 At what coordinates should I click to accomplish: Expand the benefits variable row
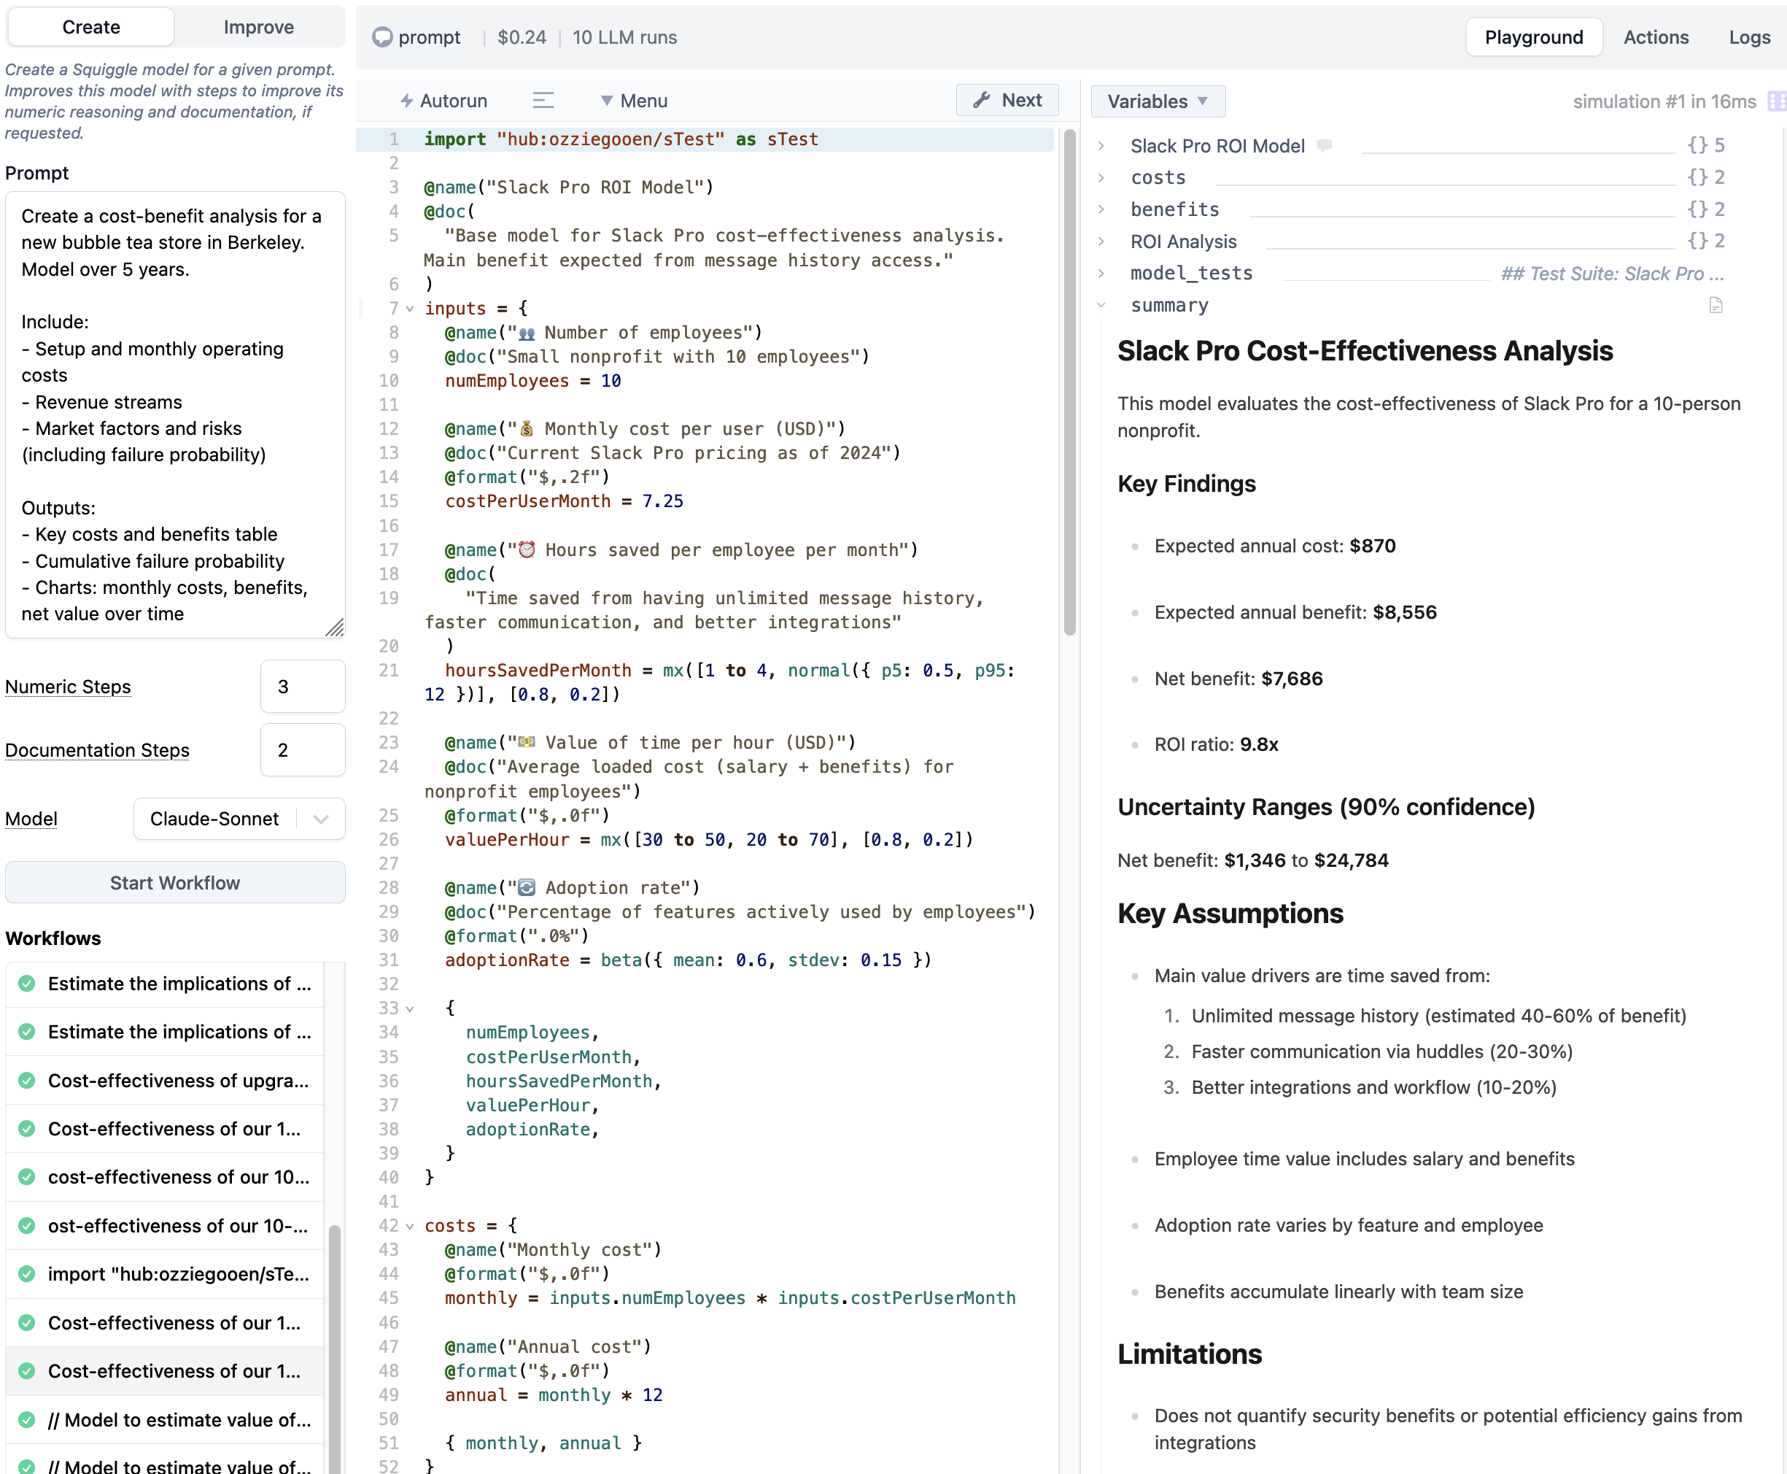click(x=1101, y=209)
